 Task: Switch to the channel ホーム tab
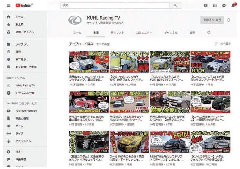(77, 33)
